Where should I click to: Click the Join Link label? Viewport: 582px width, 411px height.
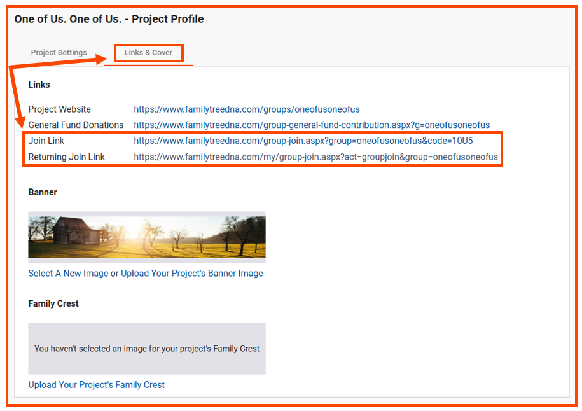(46, 141)
